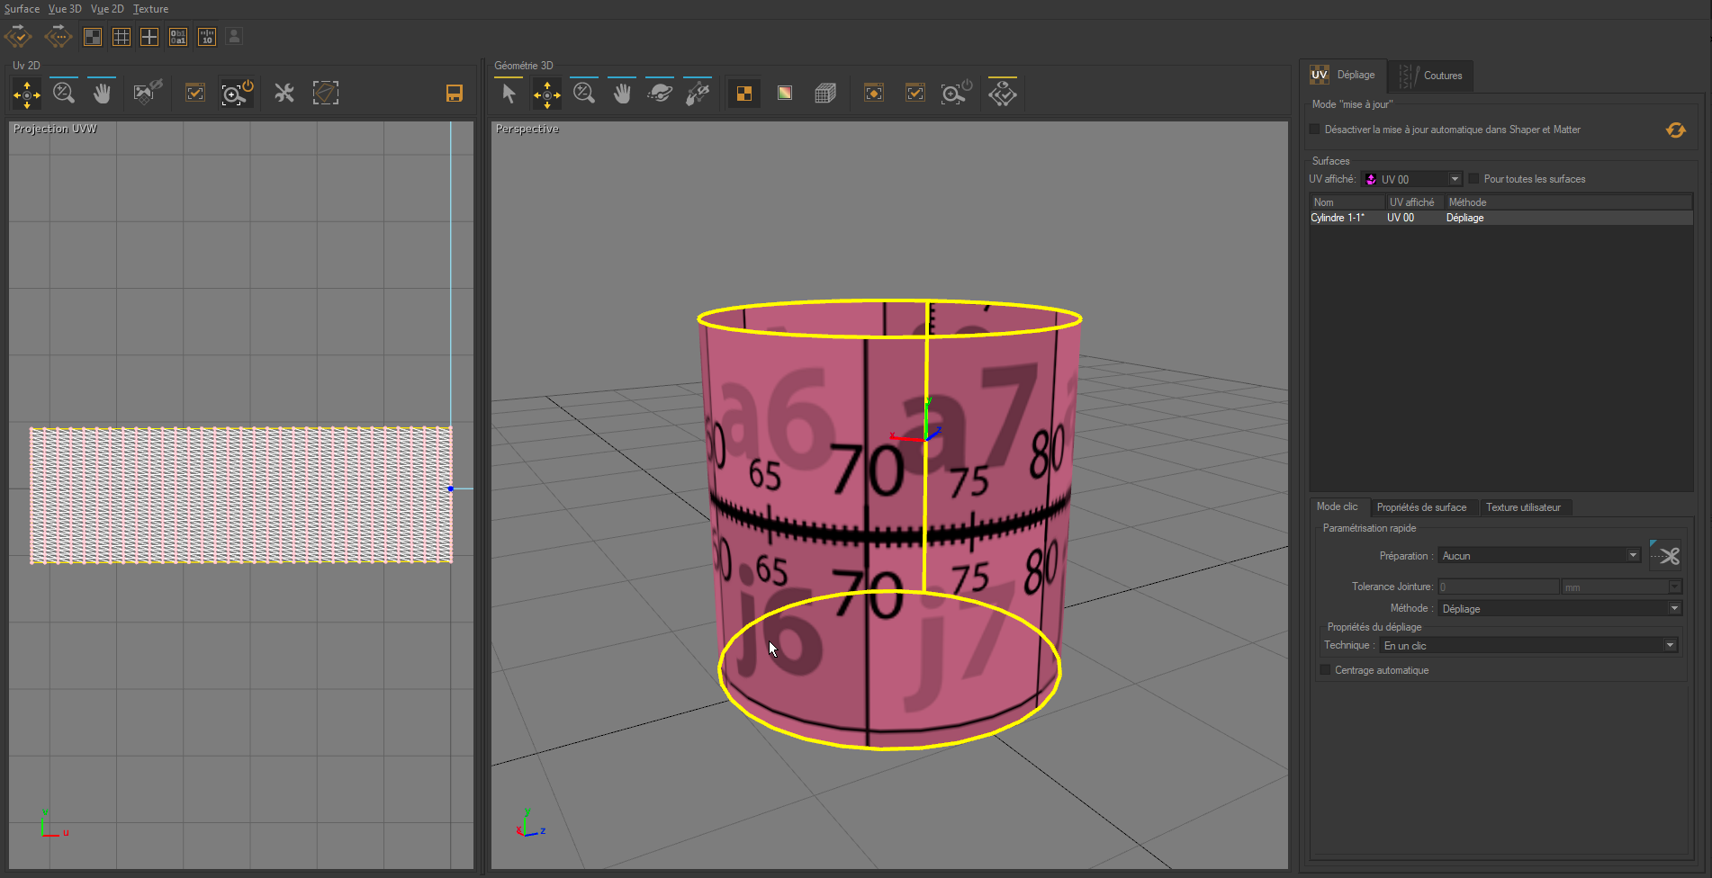This screenshot has width=1712, height=878.
Task: Select the pan (hand) tool in Uv 2D toolbar
Action: click(102, 92)
